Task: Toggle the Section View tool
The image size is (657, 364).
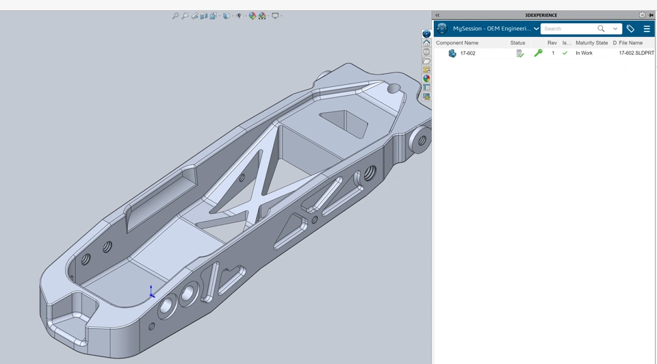Action: tap(204, 16)
